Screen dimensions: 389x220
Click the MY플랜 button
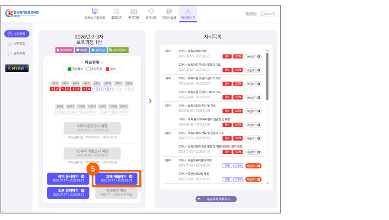(x=17, y=68)
